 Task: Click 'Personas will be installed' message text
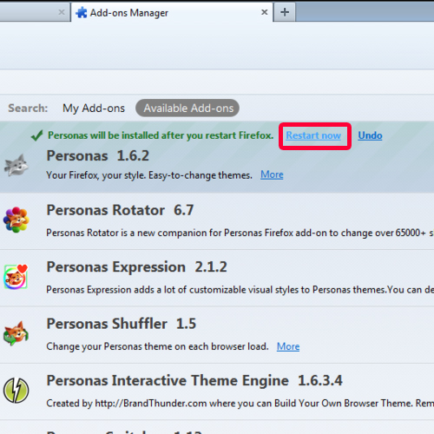click(161, 135)
